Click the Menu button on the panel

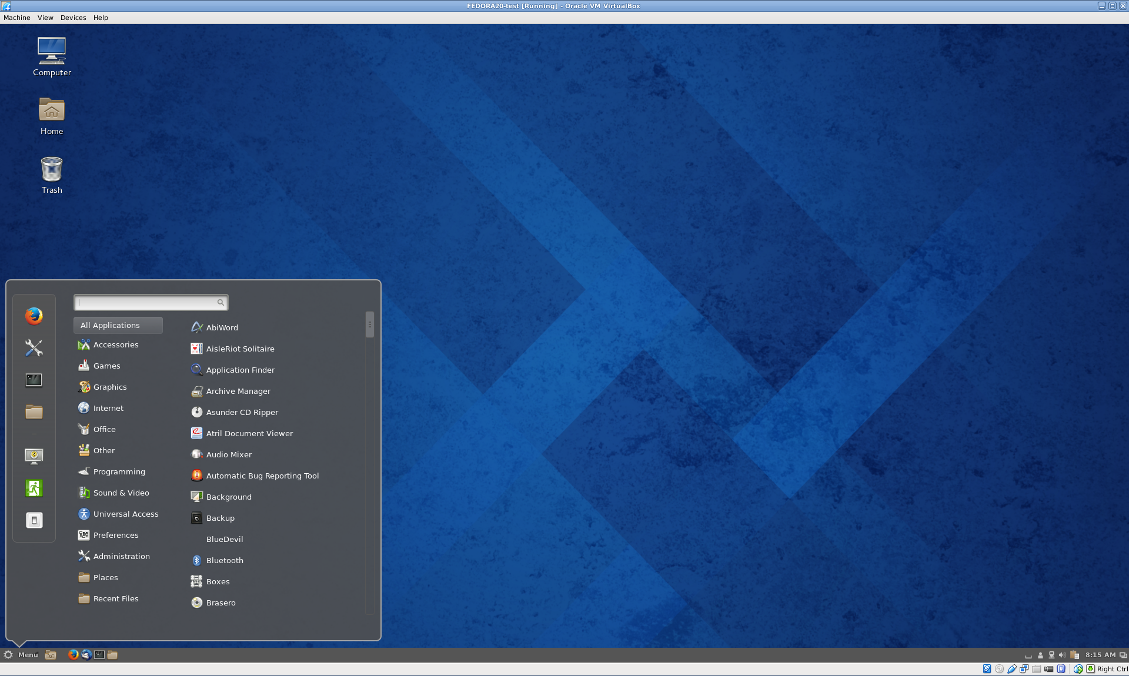(x=21, y=655)
